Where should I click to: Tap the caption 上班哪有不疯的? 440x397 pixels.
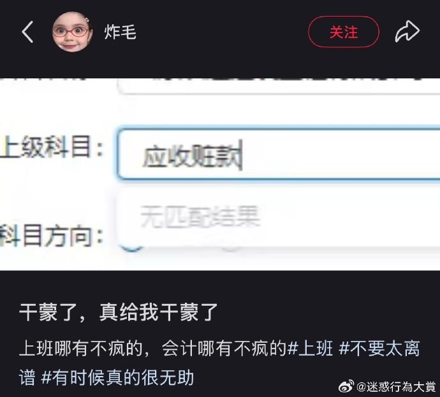[82, 349]
